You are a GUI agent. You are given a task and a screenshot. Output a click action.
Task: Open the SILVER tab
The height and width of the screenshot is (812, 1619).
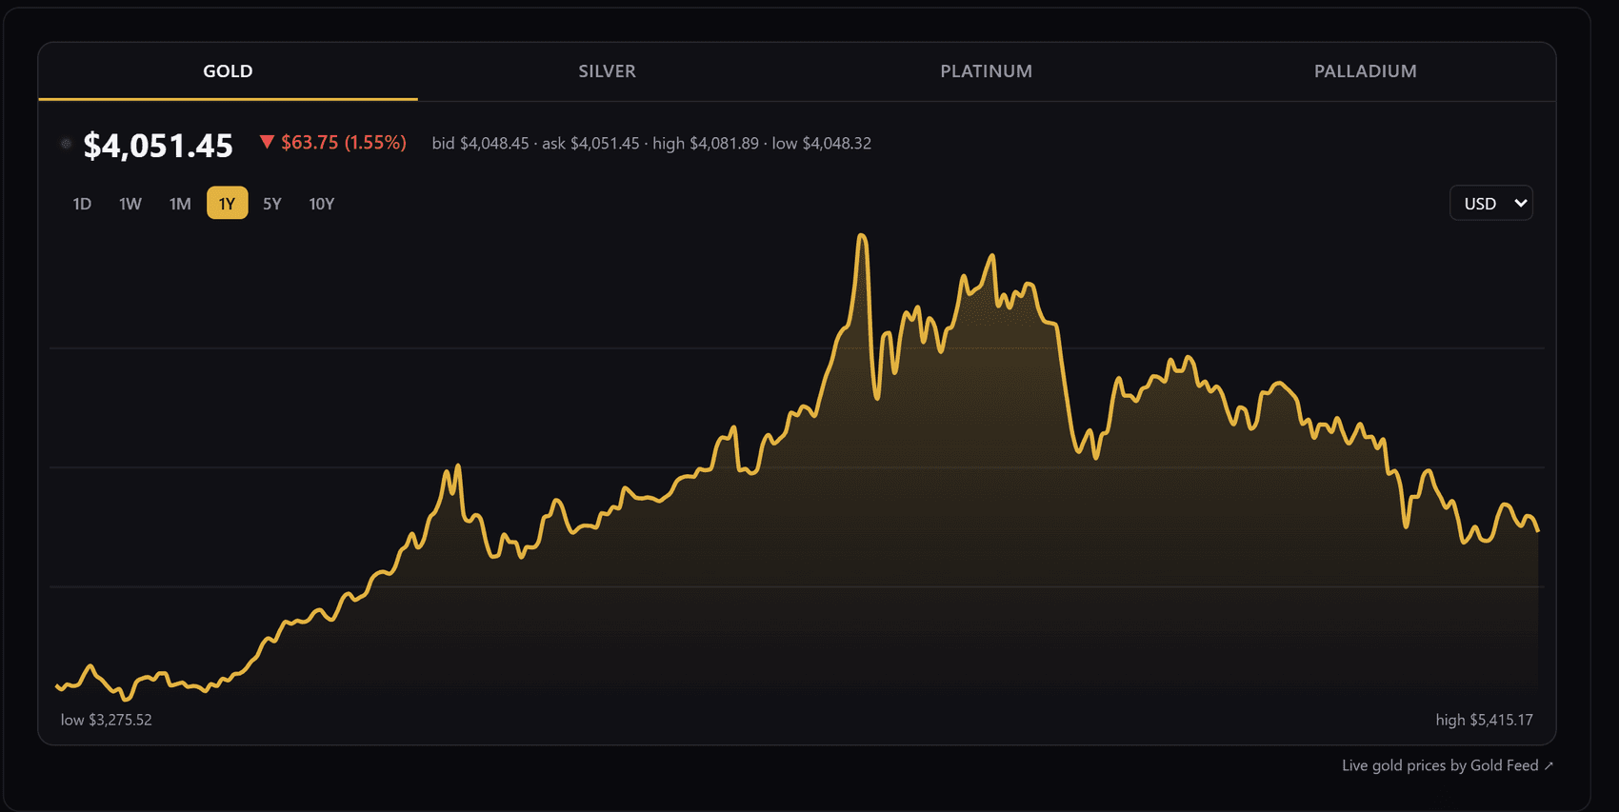[x=607, y=71]
